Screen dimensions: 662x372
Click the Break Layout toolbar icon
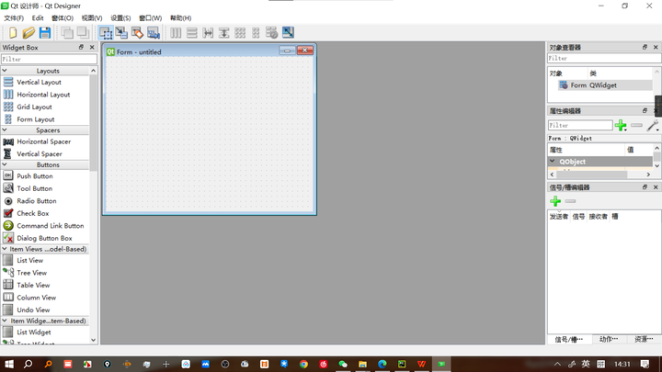pos(271,32)
